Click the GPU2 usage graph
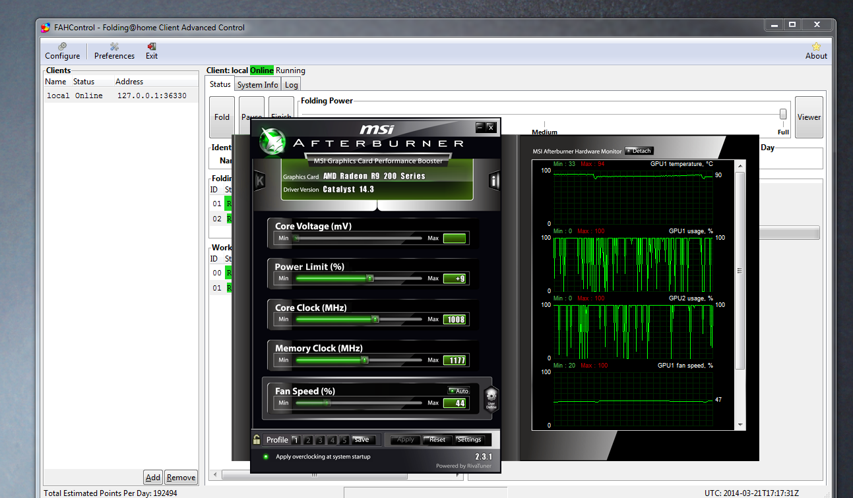 (x=633, y=331)
